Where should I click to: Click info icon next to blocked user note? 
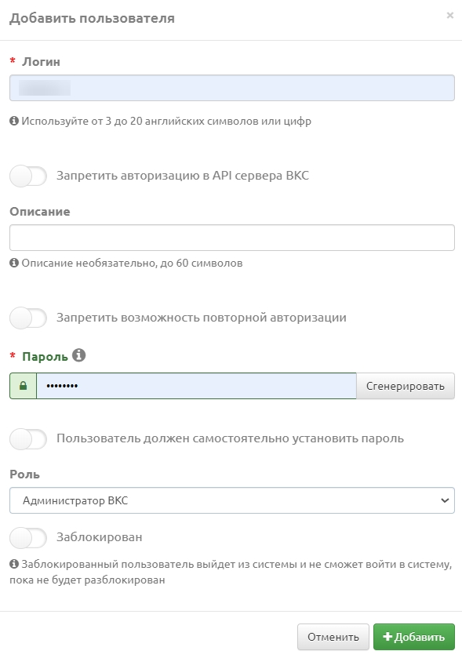[14, 564]
